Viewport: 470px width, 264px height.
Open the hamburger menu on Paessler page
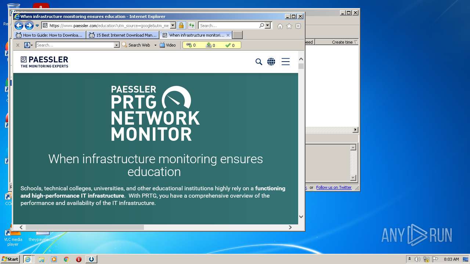pos(286,62)
